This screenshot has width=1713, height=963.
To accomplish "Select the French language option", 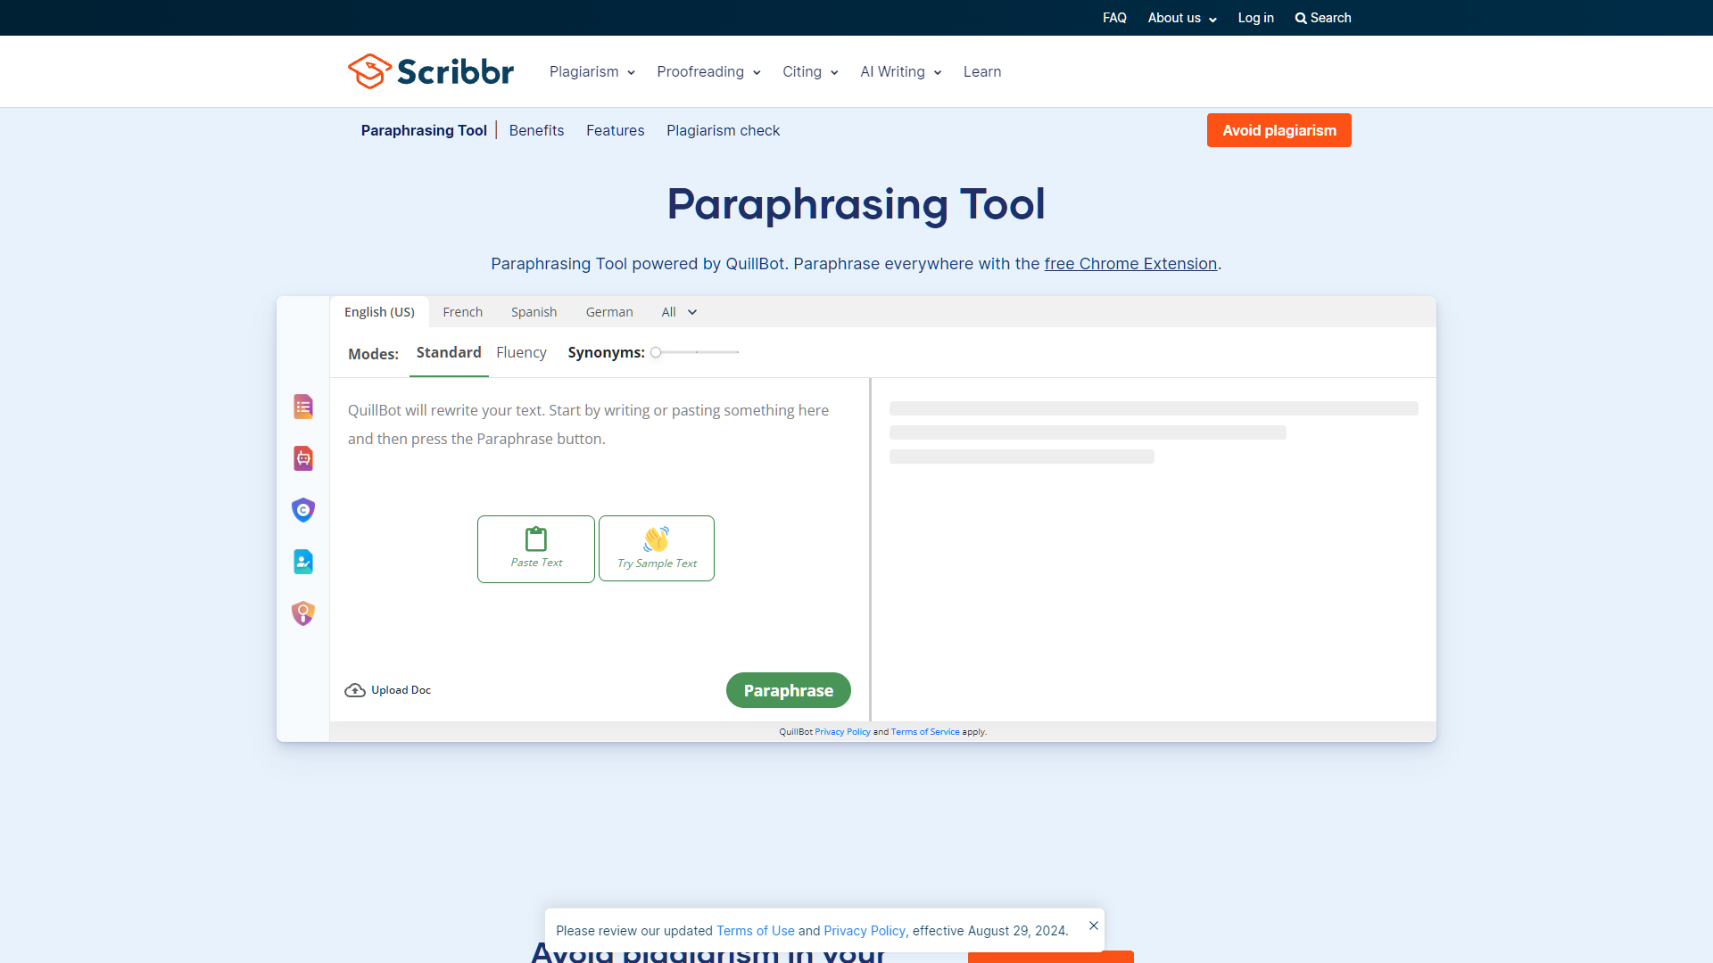I will pyautogui.click(x=462, y=311).
